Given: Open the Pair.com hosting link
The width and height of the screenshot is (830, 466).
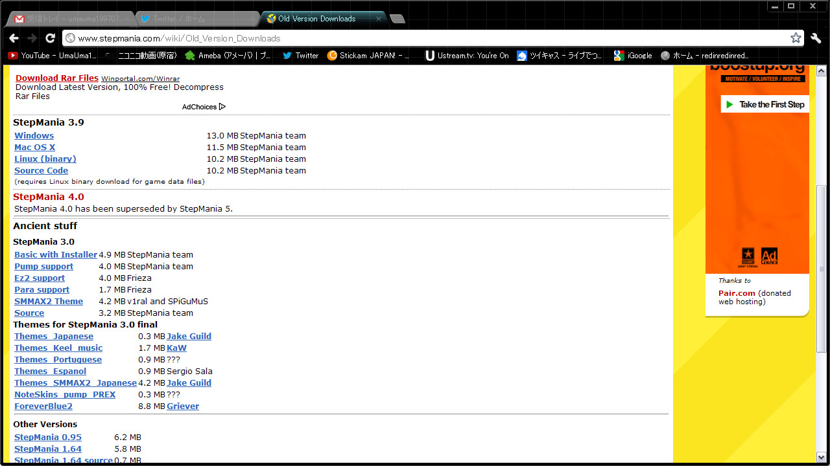Looking at the screenshot, I should (x=737, y=293).
